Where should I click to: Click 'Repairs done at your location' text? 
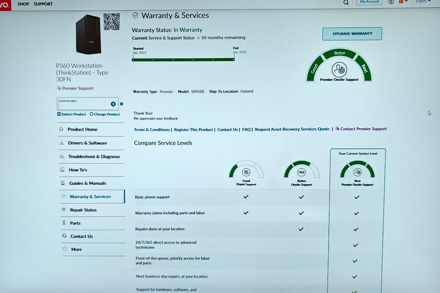point(159,229)
